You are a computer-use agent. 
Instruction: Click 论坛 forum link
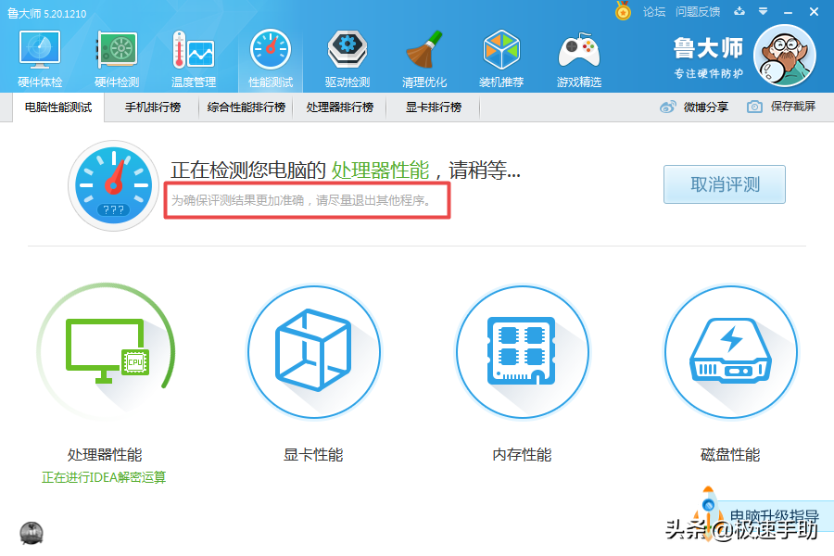pyautogui.click(x=653, y=12)
